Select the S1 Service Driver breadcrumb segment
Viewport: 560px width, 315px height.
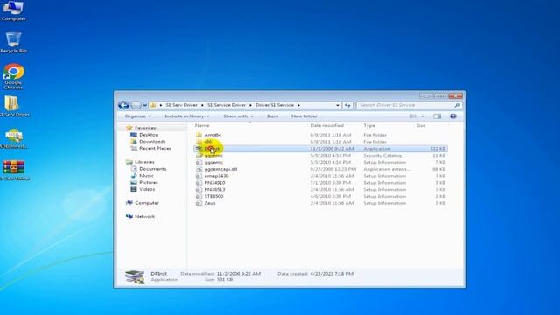coord(227,105)
